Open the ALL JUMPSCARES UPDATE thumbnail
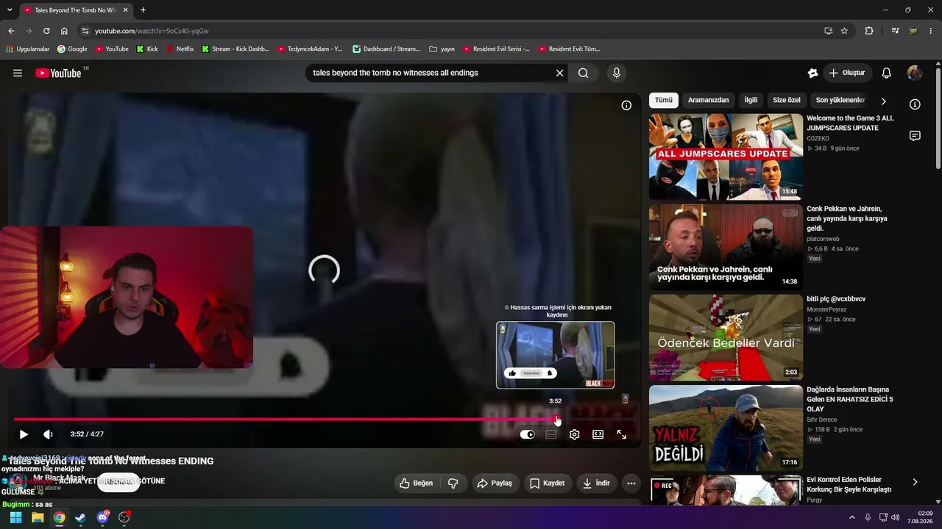Screen dimensions: 942x529 [x=726, y=156]
